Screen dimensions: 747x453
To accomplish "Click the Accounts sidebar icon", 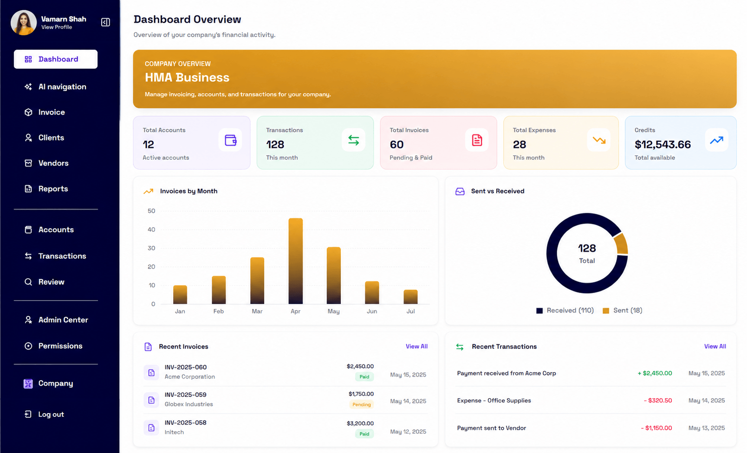I will [x=28, y=230].
